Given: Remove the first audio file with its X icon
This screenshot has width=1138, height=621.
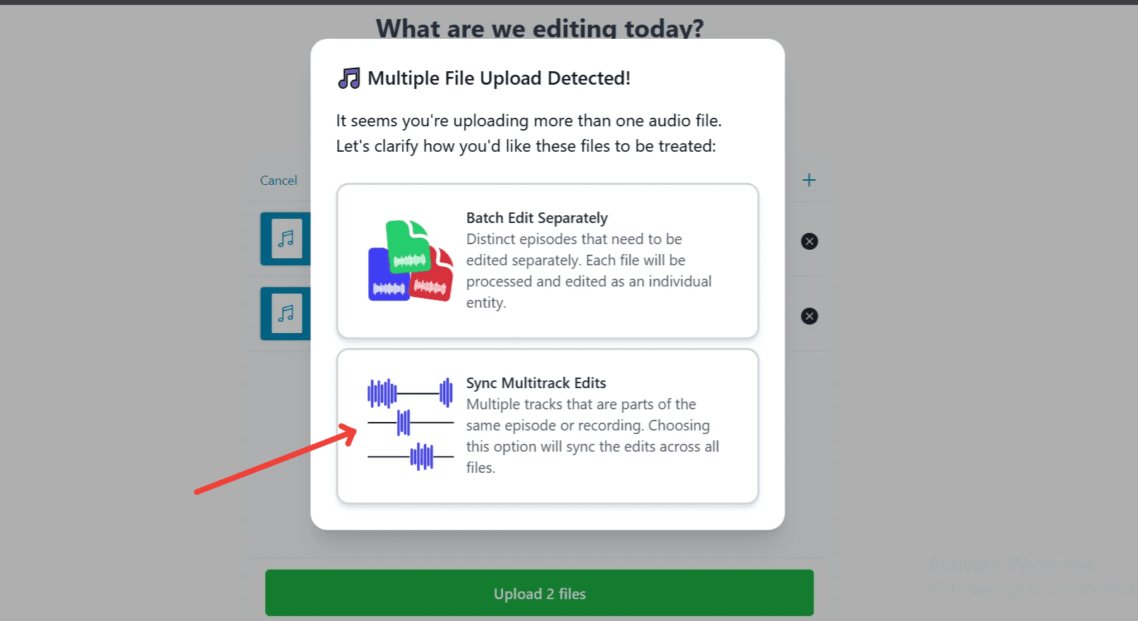Looking at the screenshot, I should pos(809,241).
